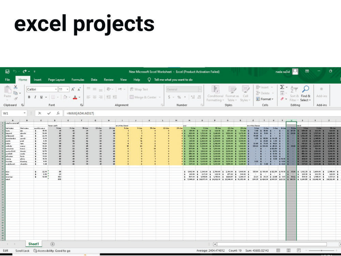Toggle Top Align vertical alignment
This screenshot has width=341, height=256.
coord(88,89)
